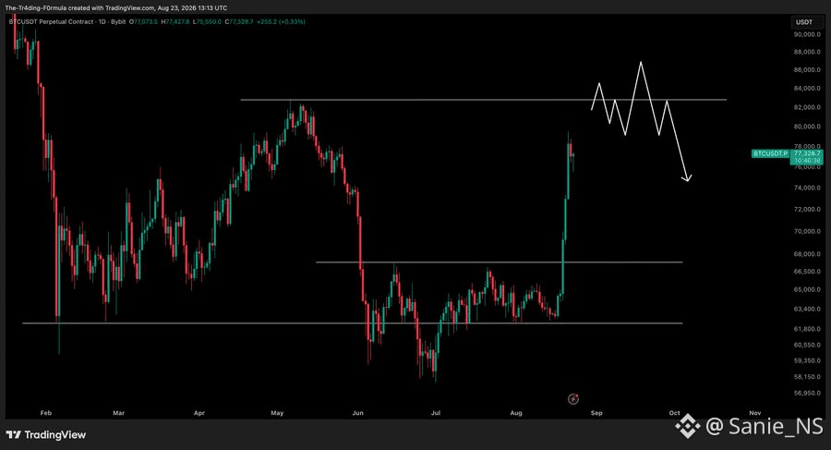Click the TradingView logo at bottom left
Viewport: 831px width, 450px height.
tap(46, 435)
